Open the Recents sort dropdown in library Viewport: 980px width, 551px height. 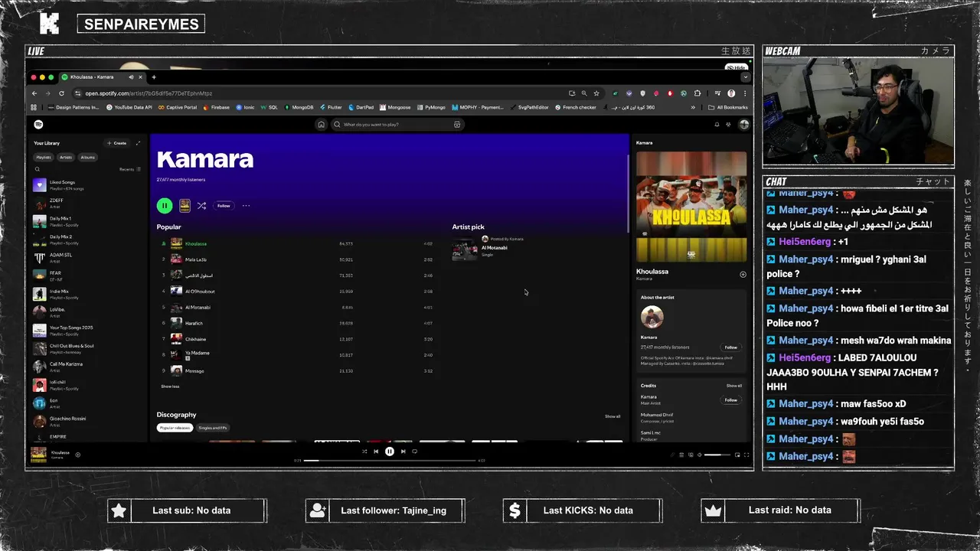[130, 169]
